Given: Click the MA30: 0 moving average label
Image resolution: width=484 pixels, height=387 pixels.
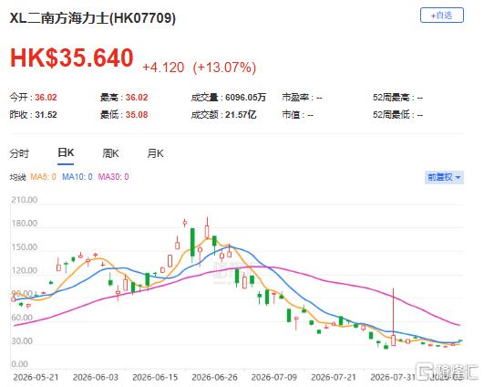Looking at the screenshot, I should (x=113, y=177).
